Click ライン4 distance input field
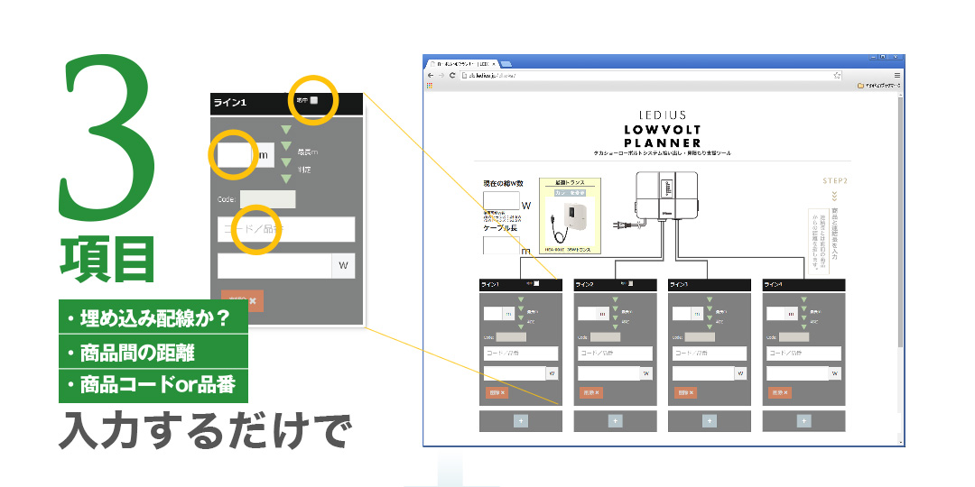This screenshot has height=487, width=975. tap(775, 314)
